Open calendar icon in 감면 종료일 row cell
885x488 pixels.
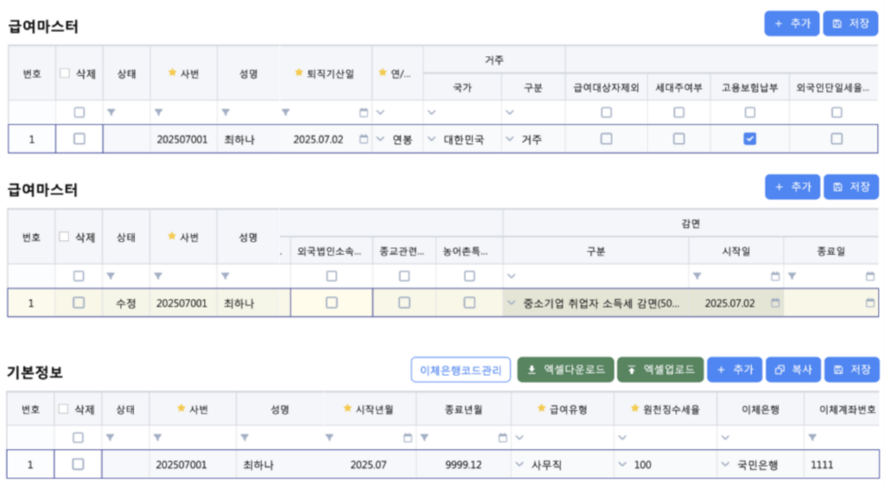point(869,303)
